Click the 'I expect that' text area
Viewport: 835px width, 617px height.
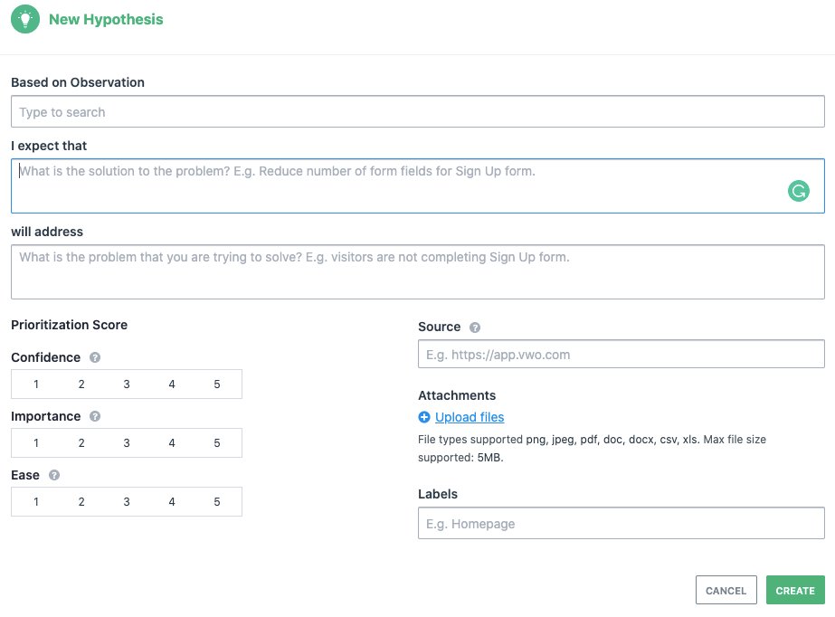pos(418,185)
